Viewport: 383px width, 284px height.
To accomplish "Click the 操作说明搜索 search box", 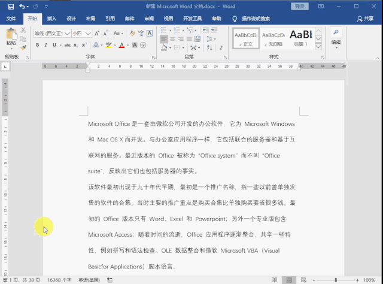I will (256, 19).
